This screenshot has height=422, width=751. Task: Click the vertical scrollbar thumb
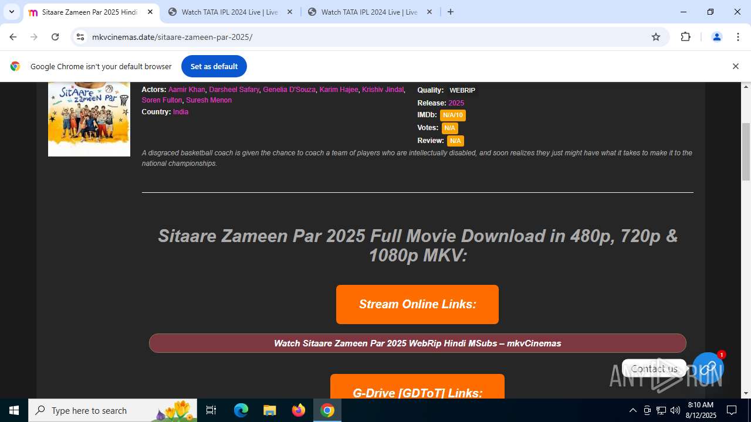tap(746, 151)
